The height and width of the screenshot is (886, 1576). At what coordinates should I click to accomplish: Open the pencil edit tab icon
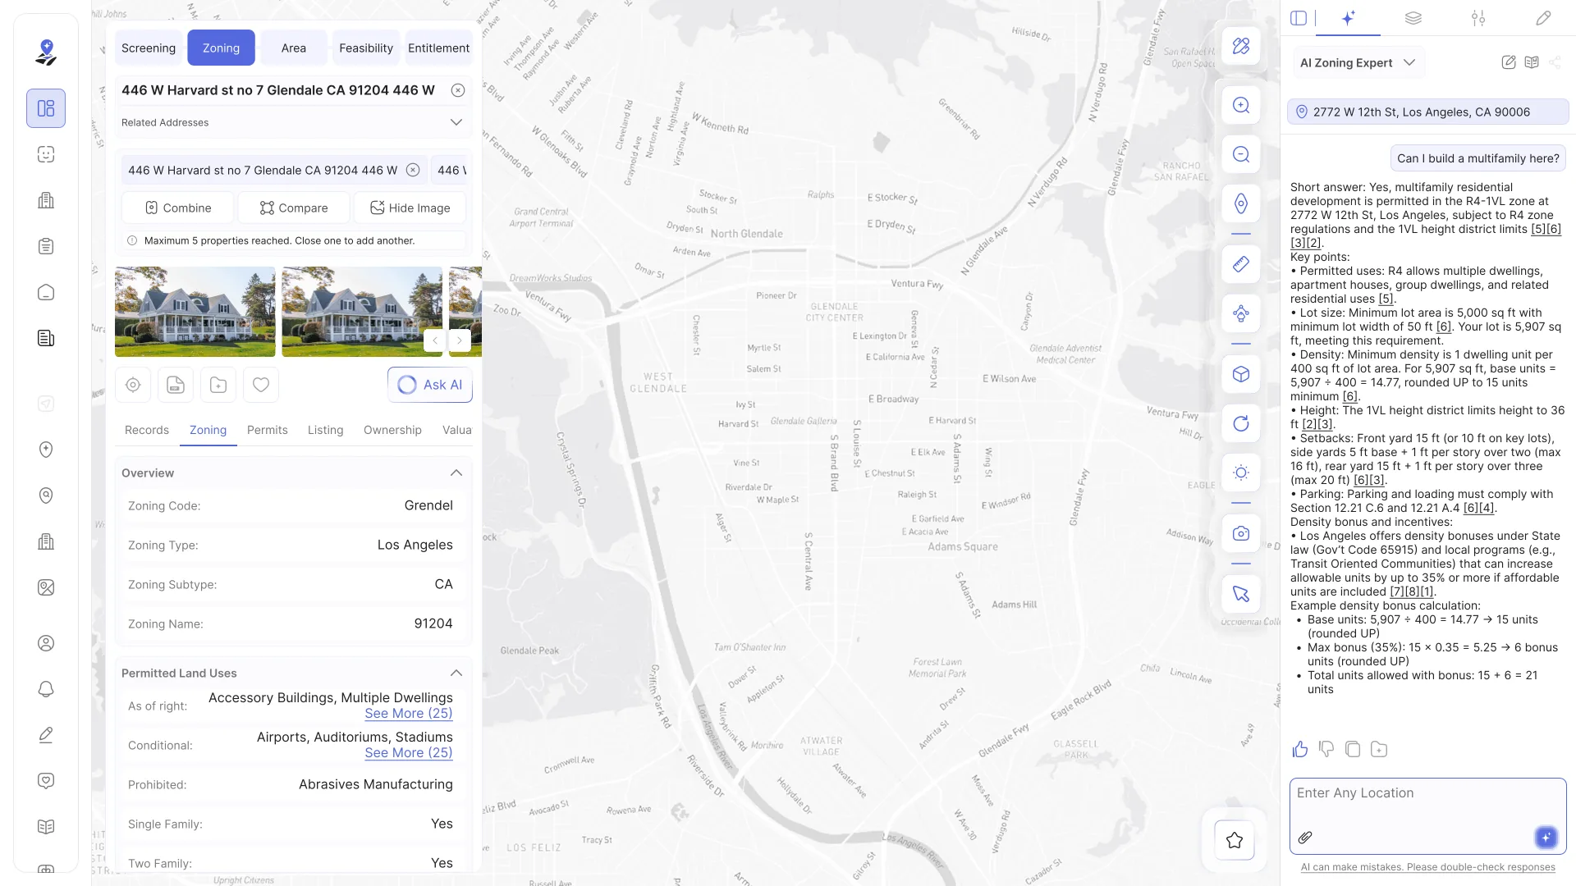[x=1543, y=18]
